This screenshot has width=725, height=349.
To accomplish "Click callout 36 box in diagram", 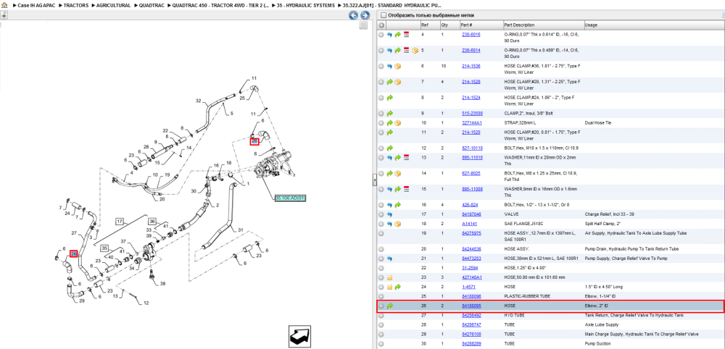I will [152, 221].
